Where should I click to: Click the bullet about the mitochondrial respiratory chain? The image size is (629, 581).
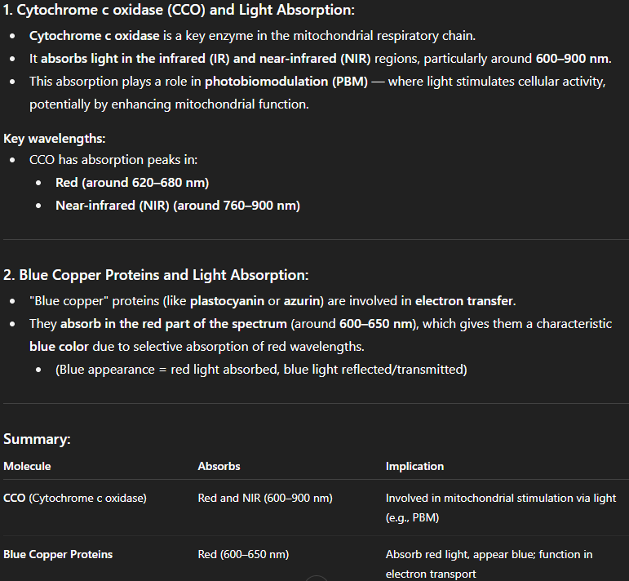tap(252, 36)
